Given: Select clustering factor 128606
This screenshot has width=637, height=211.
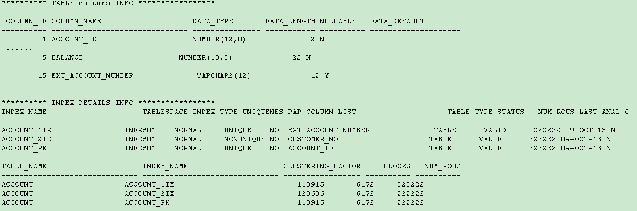Looking at the screenshot, I should [311, 193].
